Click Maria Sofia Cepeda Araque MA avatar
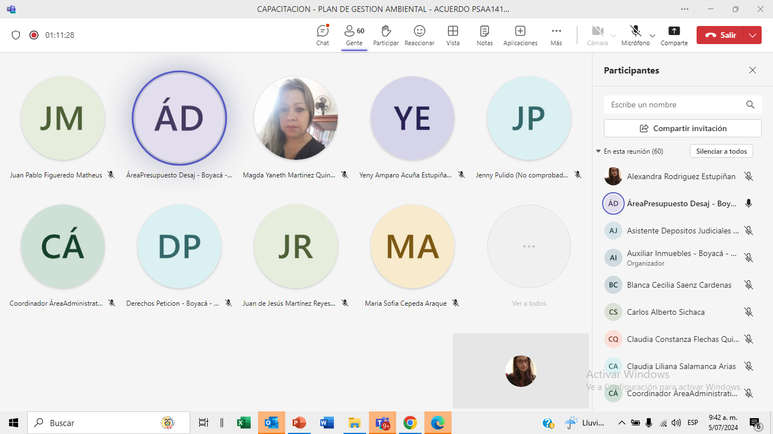Screen dimensions: 773x434 [413, 246]
